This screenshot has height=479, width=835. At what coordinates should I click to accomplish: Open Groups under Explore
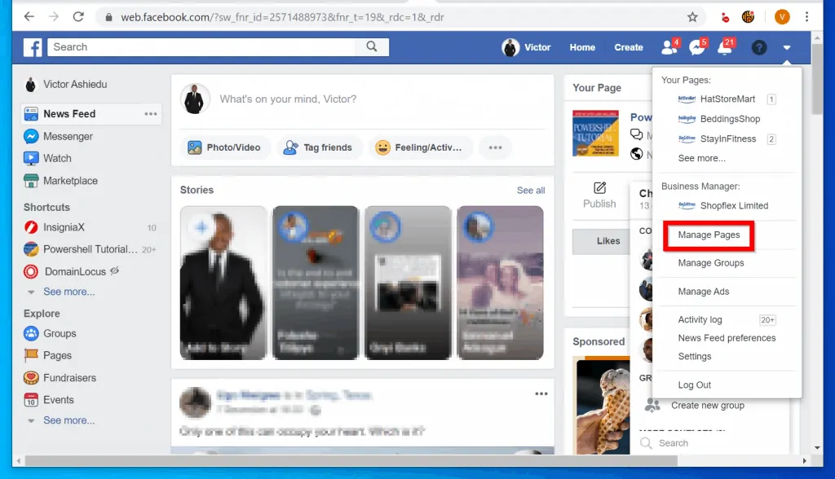click(59, 333)
